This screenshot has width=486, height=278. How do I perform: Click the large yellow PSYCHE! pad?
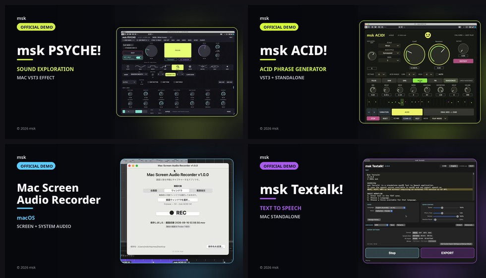(x=178, y=50)
